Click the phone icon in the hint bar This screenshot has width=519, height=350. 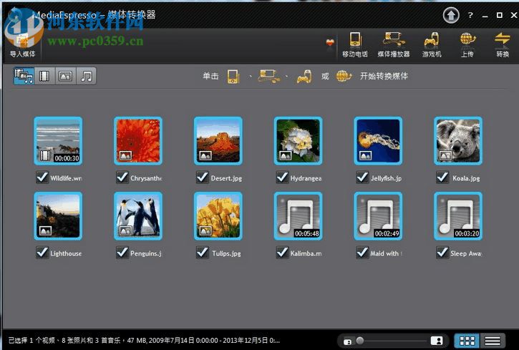pyautogui.click(x=233, y=77)
